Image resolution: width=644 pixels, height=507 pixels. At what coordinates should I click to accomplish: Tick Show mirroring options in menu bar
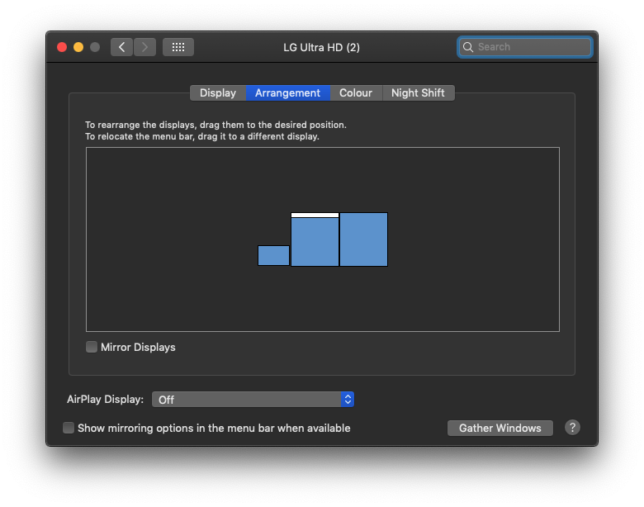click(69, 428)
